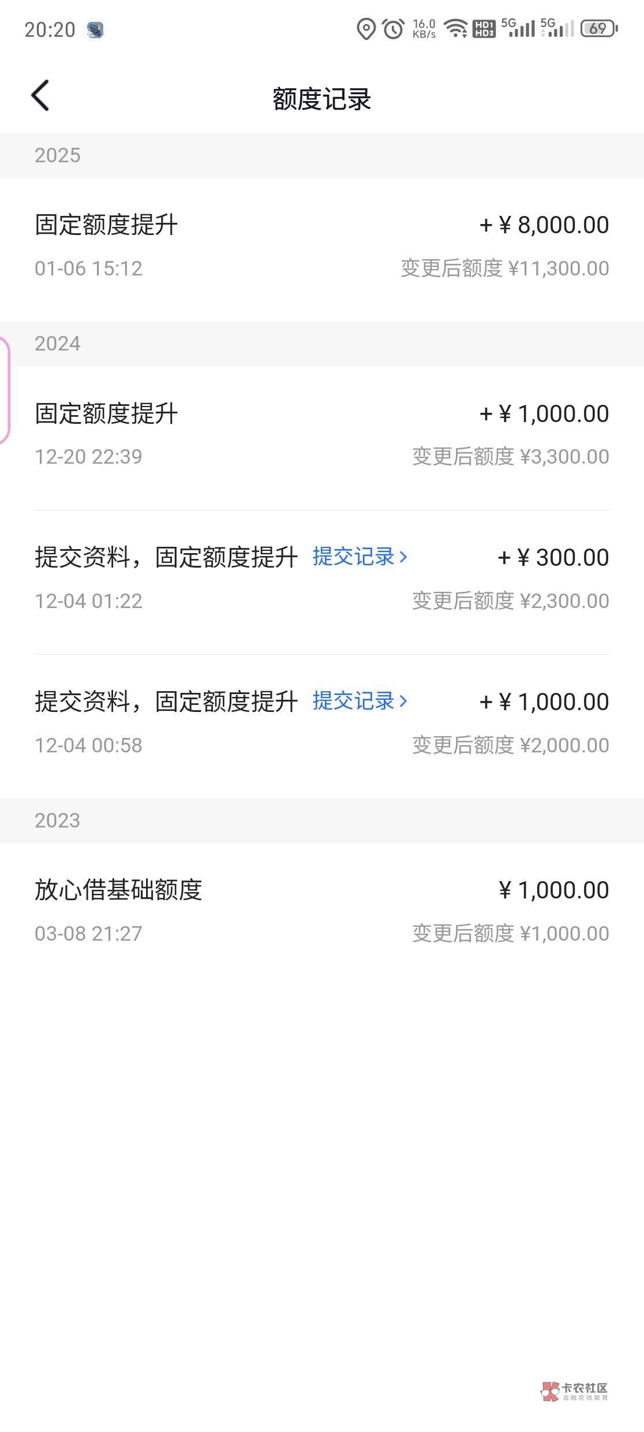Tap the location pin status icon
Viewport: 644px width, 1432px height.
[366, 29]
